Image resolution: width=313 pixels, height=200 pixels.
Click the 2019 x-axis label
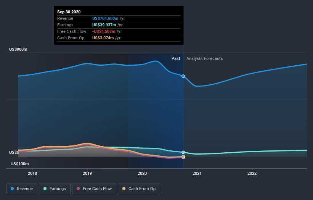tap(87, 173)
